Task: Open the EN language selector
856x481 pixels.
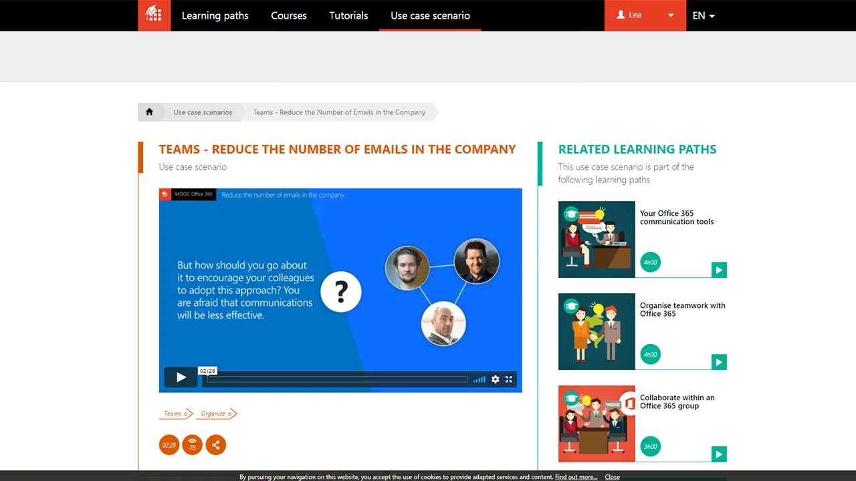Action: pyautogui.click(x=704, y=15)
